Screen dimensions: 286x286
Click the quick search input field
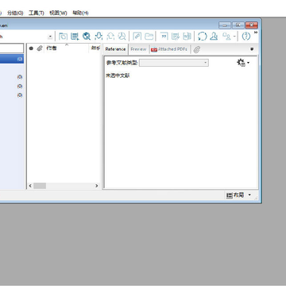tap(12, 48)
